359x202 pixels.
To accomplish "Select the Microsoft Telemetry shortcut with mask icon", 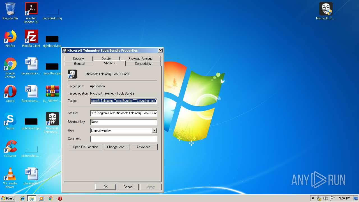I will 52,123.
